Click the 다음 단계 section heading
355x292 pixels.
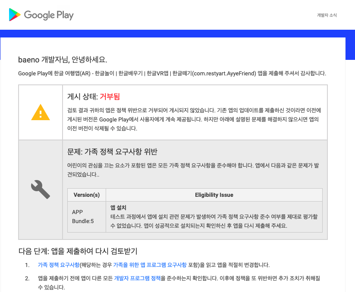[78, 251]
